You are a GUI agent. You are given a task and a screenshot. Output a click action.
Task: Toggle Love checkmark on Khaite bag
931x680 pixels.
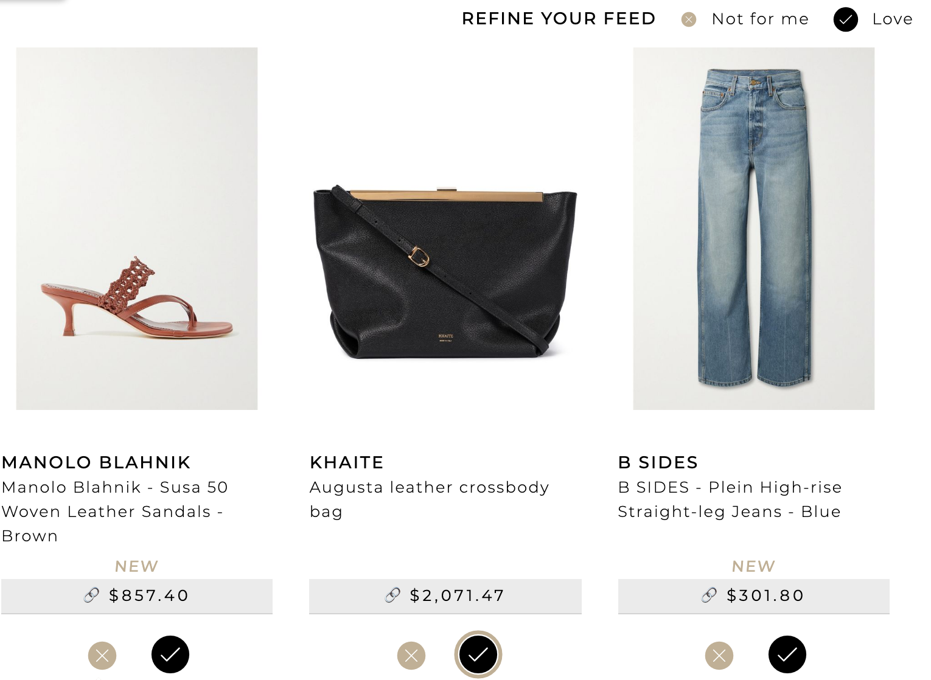click(x=478, y=654)
